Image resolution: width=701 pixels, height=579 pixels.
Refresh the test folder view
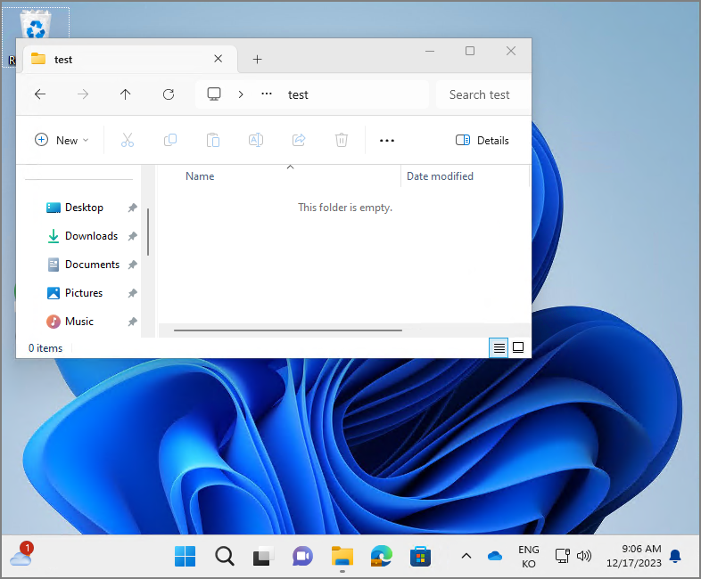tap(169, 94)
